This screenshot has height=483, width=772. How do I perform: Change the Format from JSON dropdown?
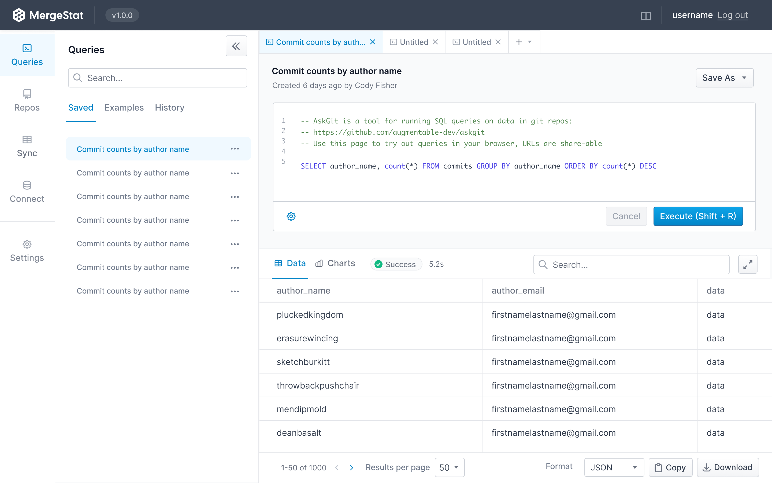614,467
